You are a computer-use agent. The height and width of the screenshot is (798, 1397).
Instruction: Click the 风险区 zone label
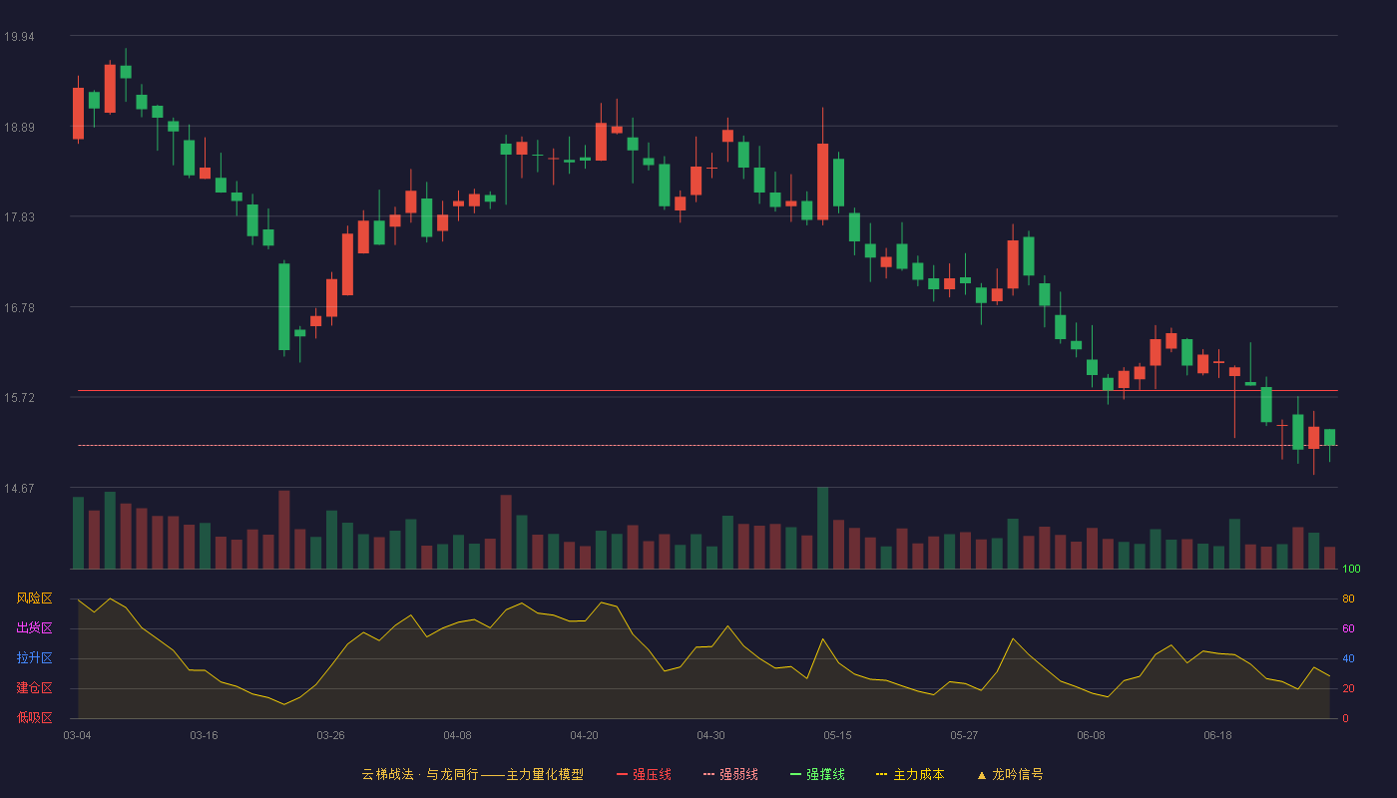coord(34,598)
